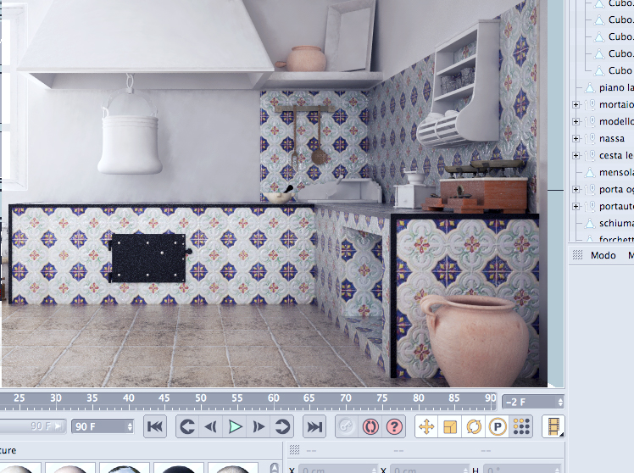Select the schiuma object row

(616, 224)
